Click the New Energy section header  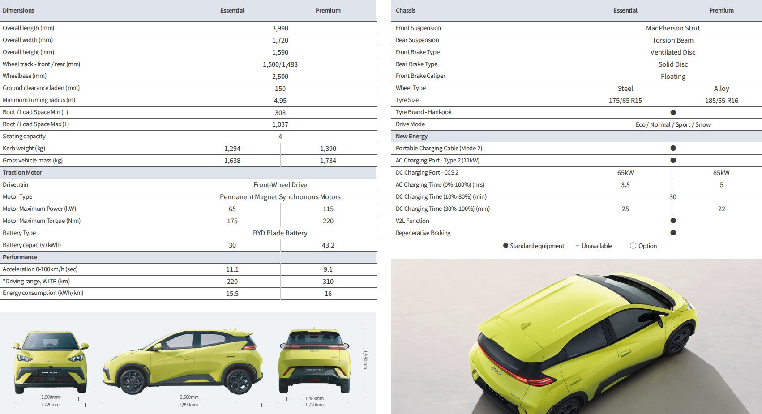click(411, 136)
